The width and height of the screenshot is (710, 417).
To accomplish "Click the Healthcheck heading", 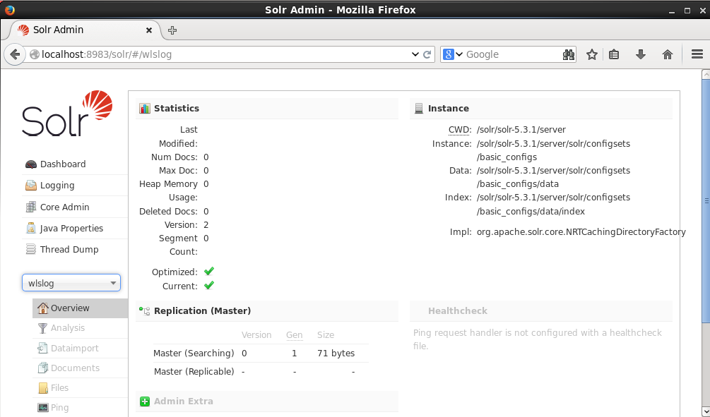I will 458,310.
